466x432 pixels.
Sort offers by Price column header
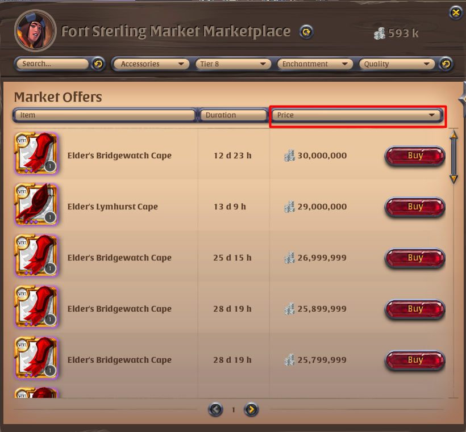click(x=357, y=115)
